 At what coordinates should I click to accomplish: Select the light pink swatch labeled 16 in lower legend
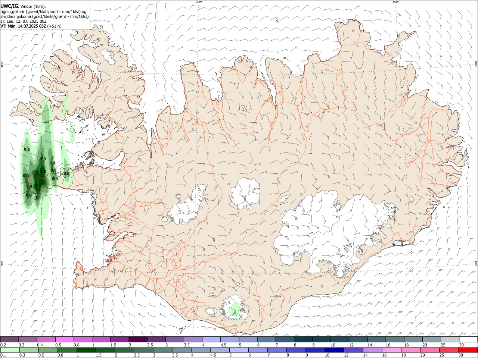pyautogui.click(x=392, y=350)
